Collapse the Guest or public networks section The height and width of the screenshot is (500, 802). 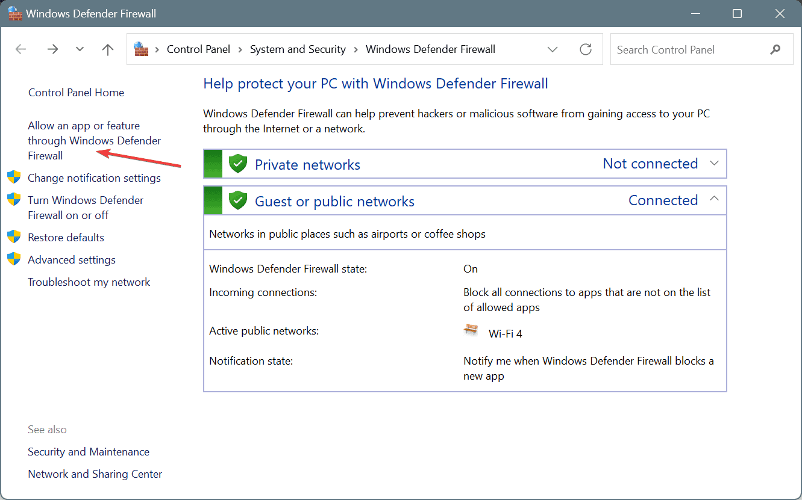(x=715, y=199)
